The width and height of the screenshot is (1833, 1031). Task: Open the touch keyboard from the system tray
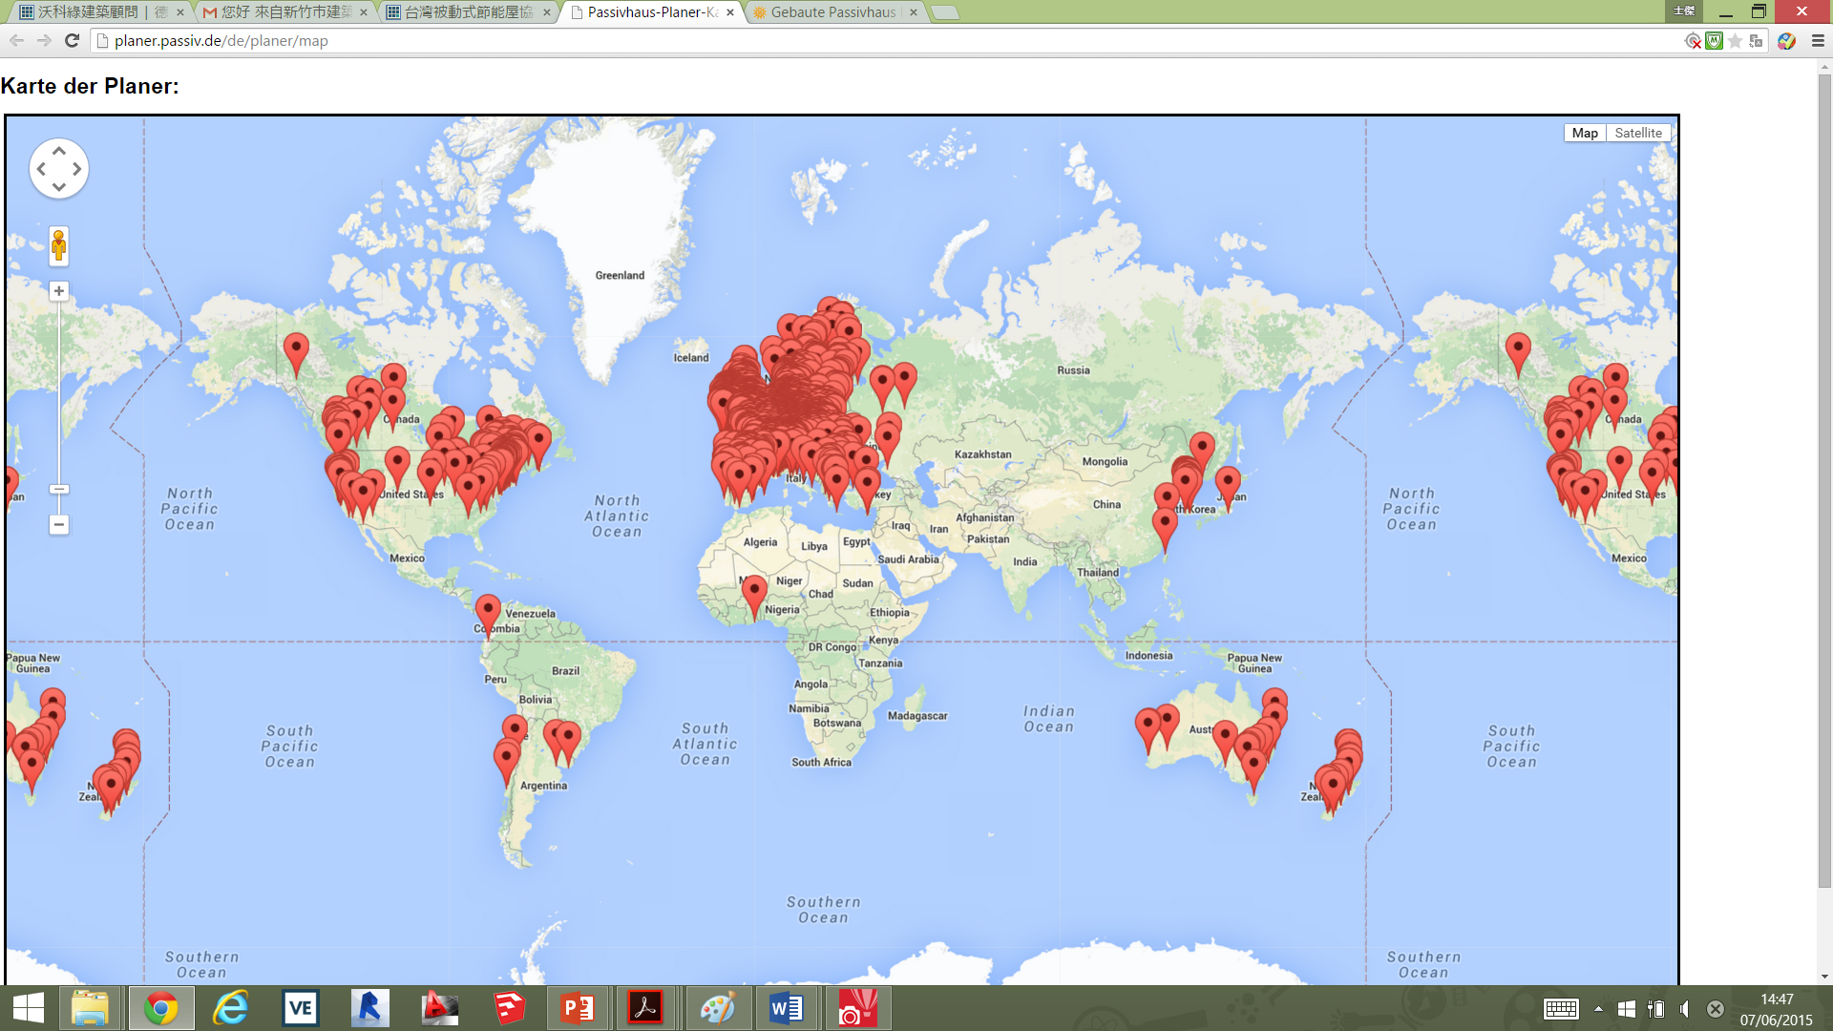1561,1009
